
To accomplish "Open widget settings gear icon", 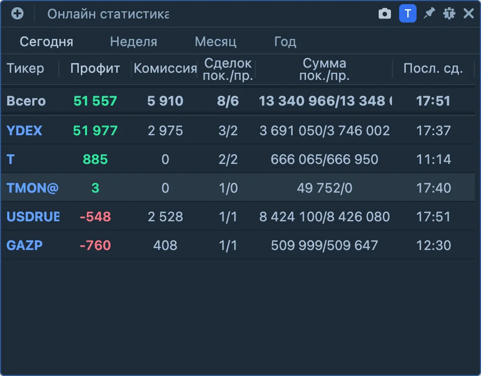I will click(x=449, y=13).
